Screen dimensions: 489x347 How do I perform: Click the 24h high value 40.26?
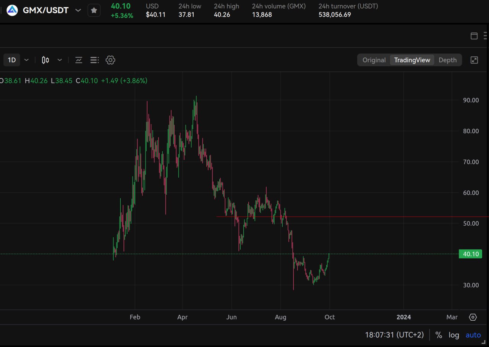coord(222,15)
